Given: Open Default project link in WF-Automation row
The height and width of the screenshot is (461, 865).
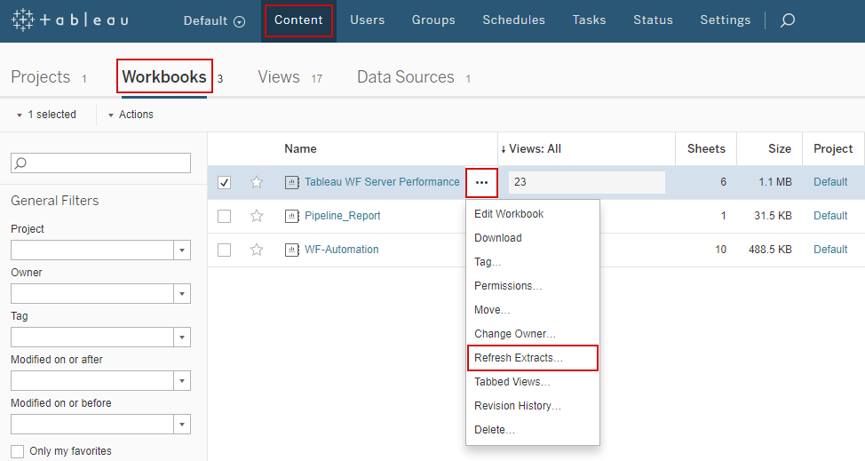Looking at the screenshot, I should (x=830, y=250).
